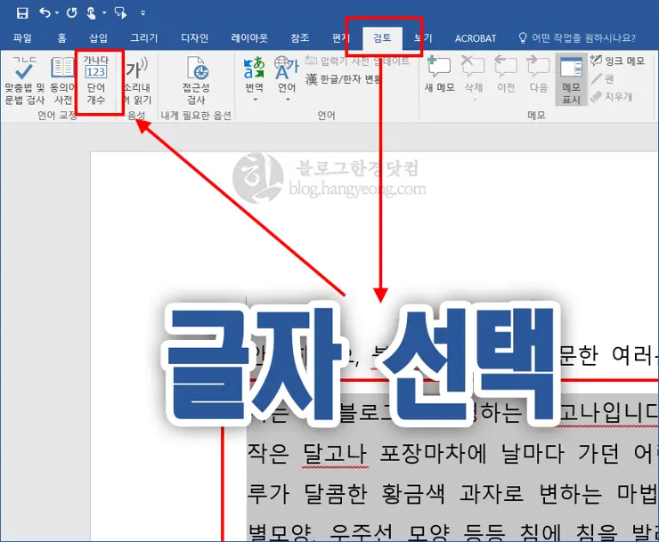Switch to the 레이아웃 tab
This screenshot has height=542, width=659.
click(249, 38)
